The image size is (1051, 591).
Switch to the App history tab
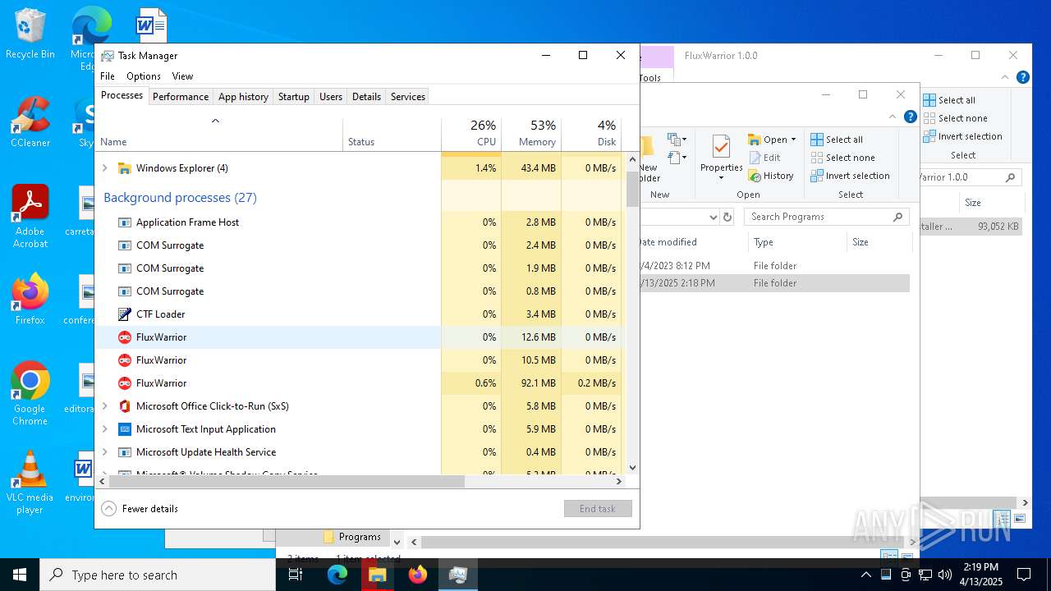click(243, 97)
